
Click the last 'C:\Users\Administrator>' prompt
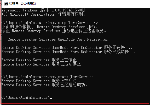[26, 97]
